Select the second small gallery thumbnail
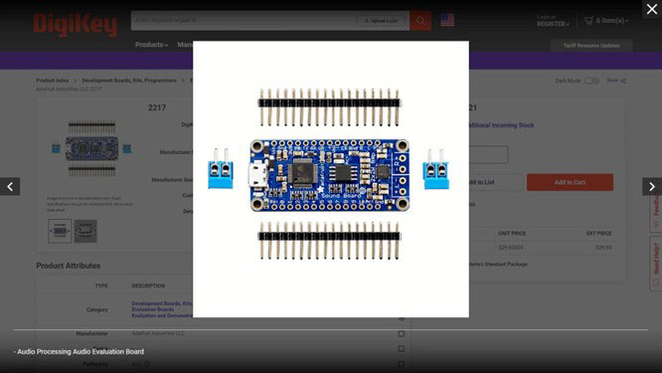 (85, 231)
